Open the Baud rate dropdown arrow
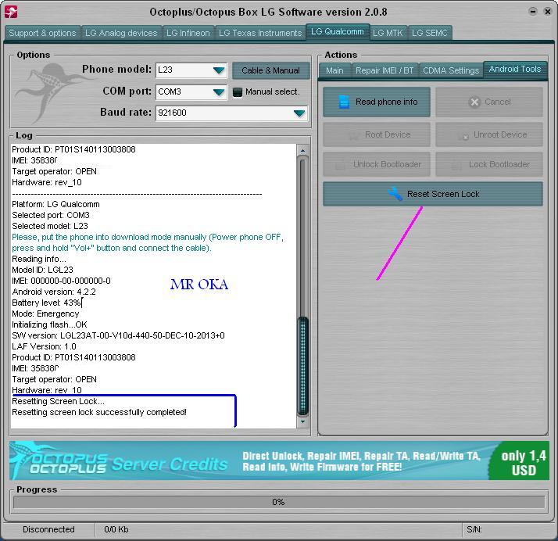The image size is (558, 541). [299, 113]
